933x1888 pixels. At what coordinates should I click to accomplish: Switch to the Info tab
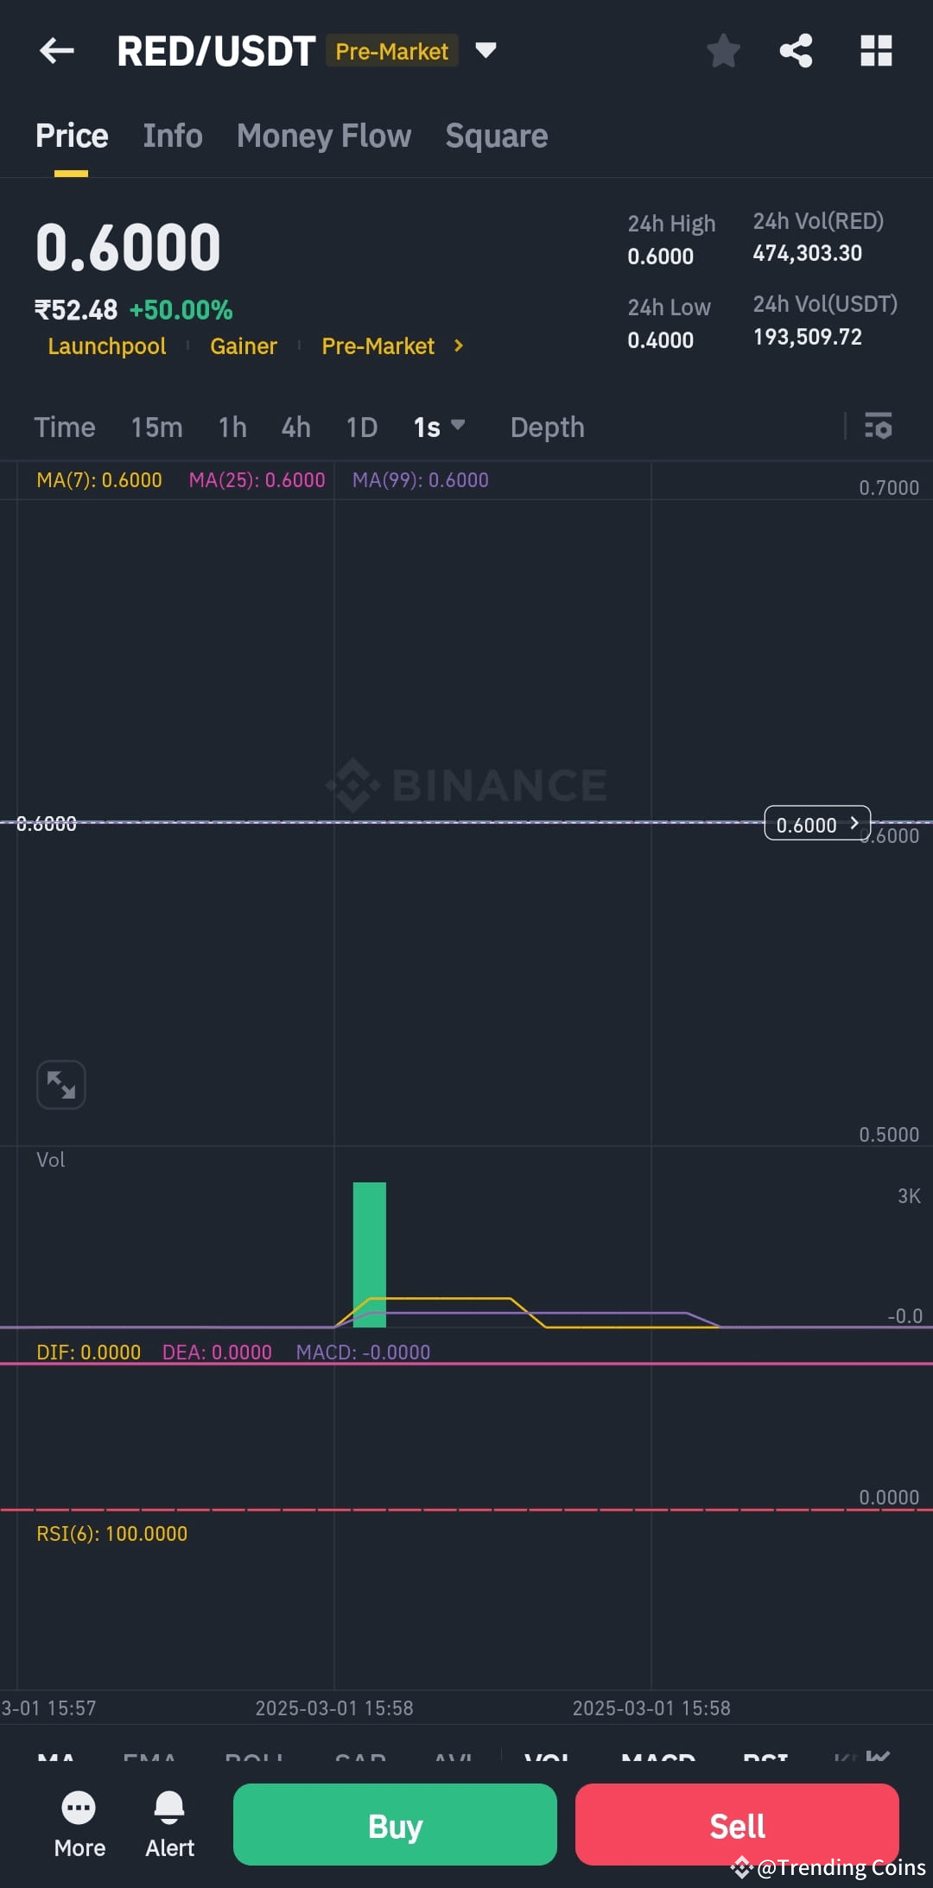(173, 136)
